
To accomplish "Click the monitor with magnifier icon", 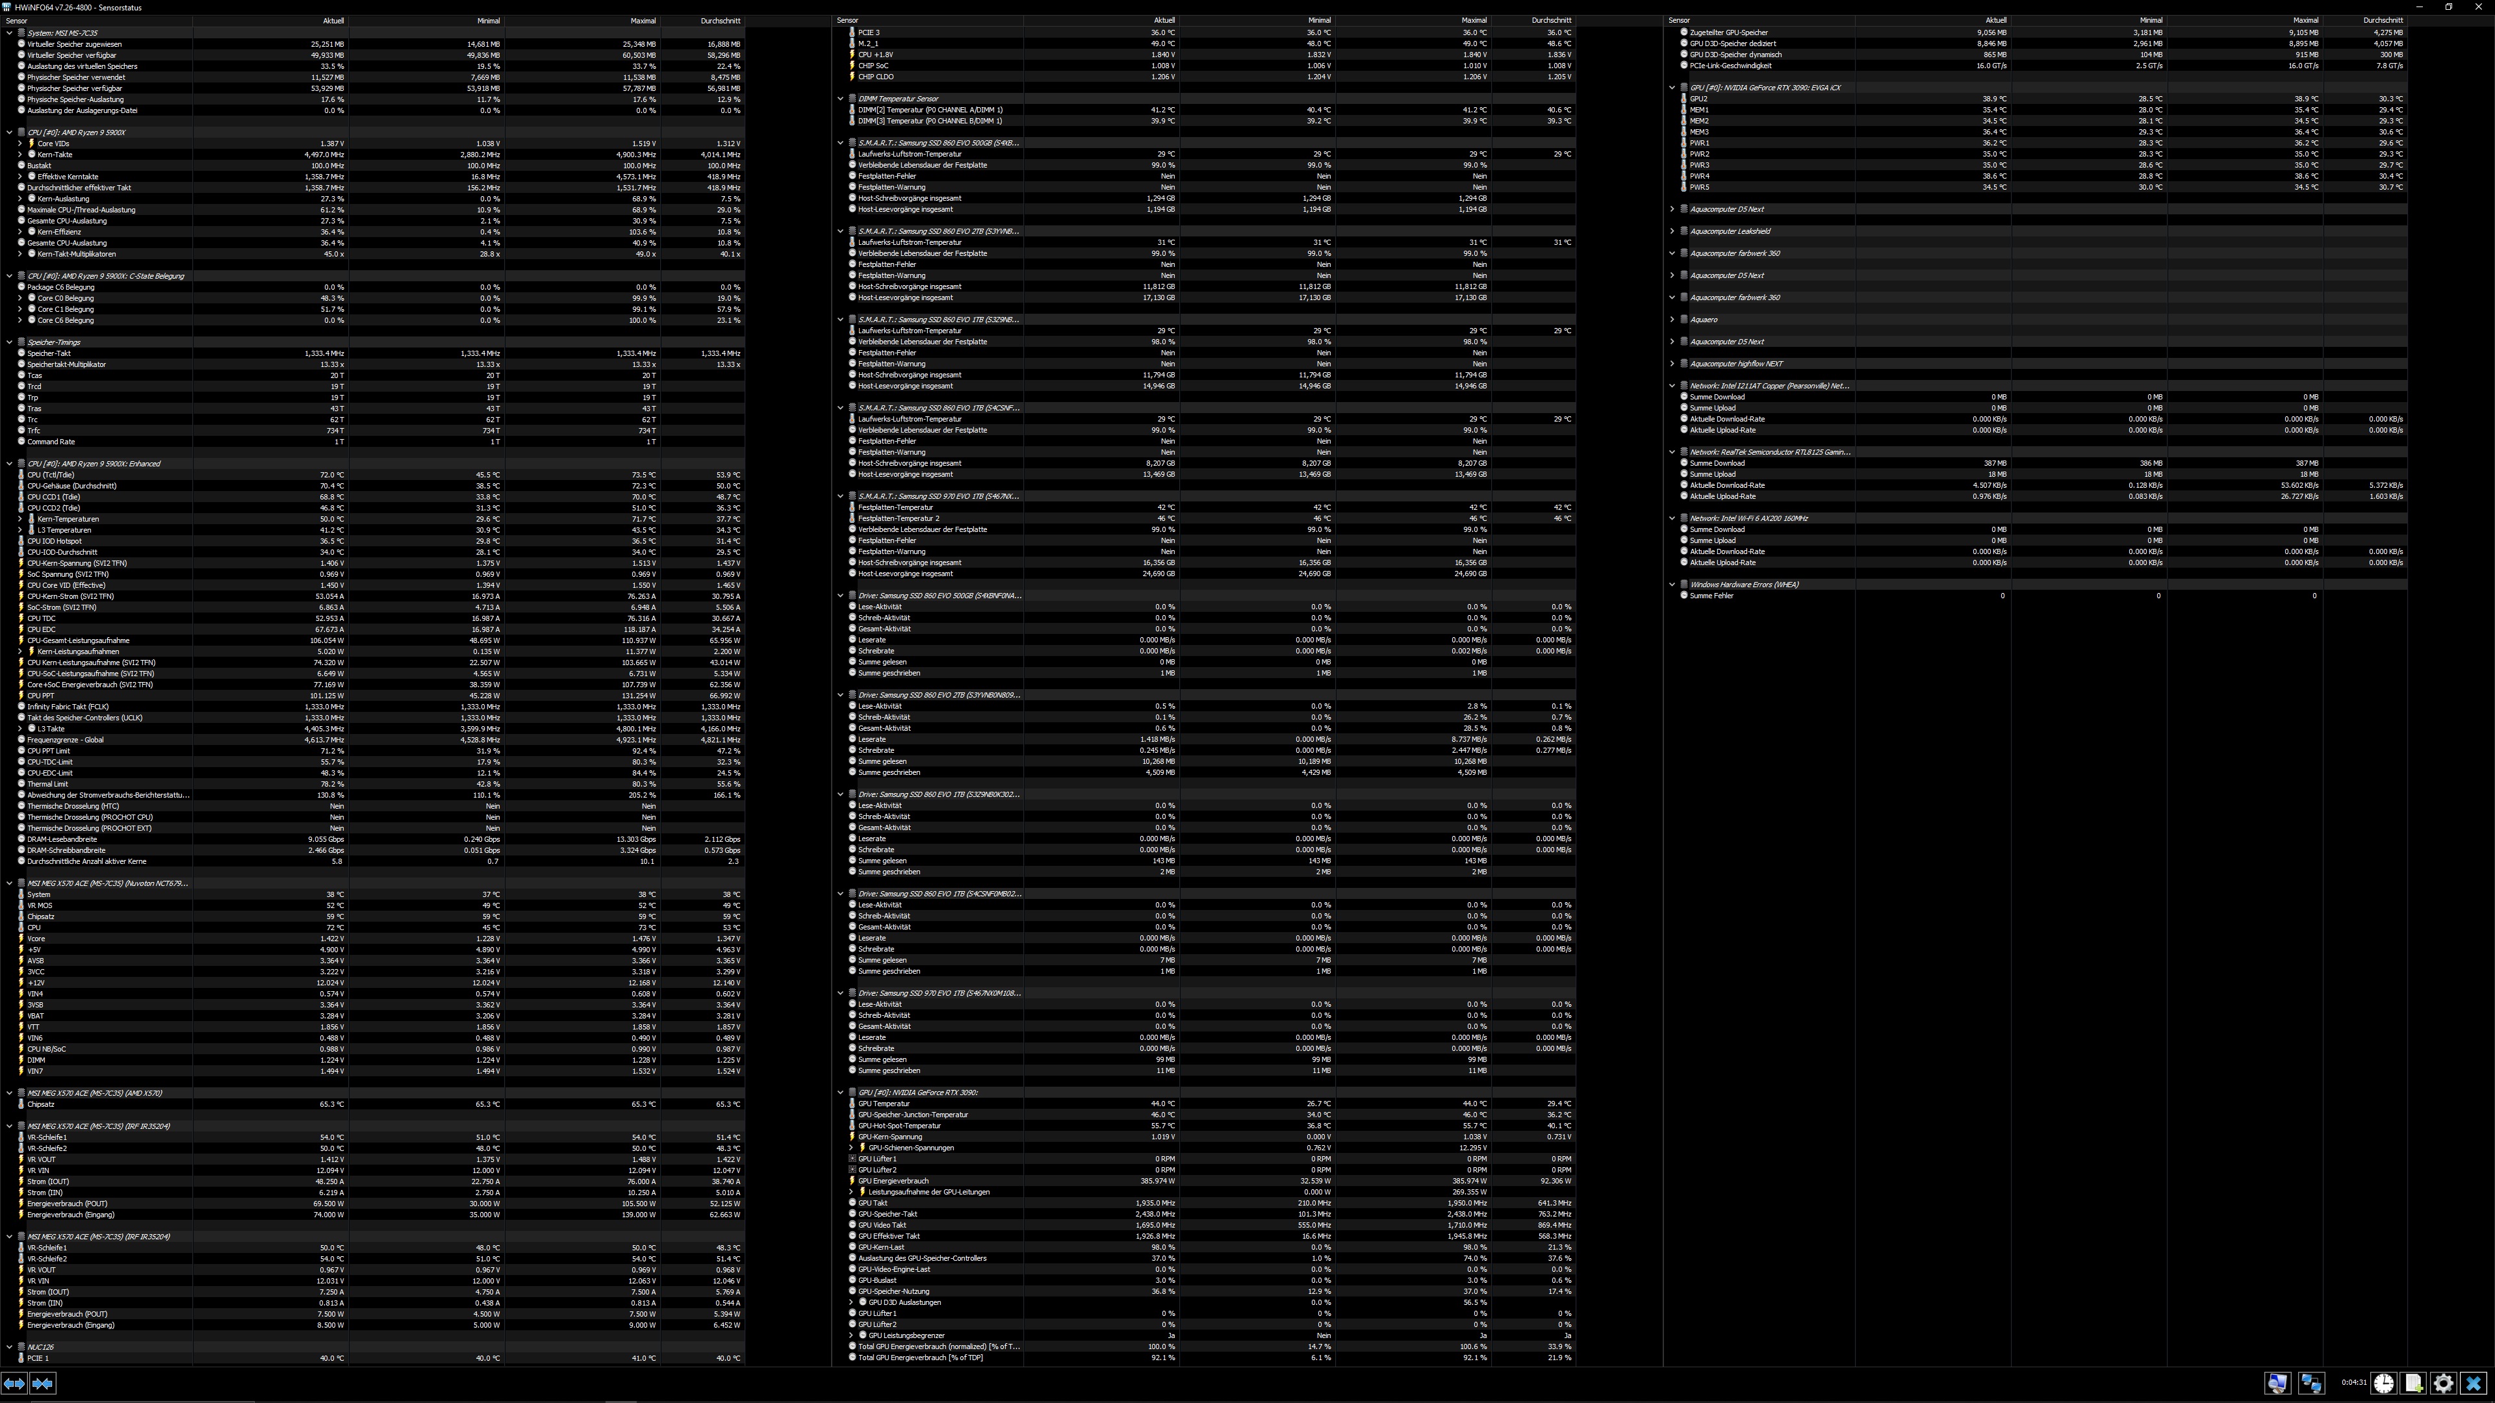I will (2277, 1384).
